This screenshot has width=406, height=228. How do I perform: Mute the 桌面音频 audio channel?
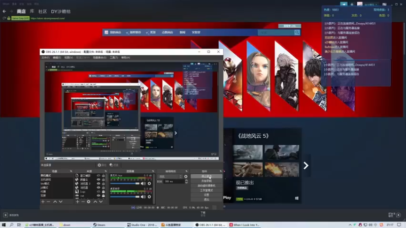point(143,197)
